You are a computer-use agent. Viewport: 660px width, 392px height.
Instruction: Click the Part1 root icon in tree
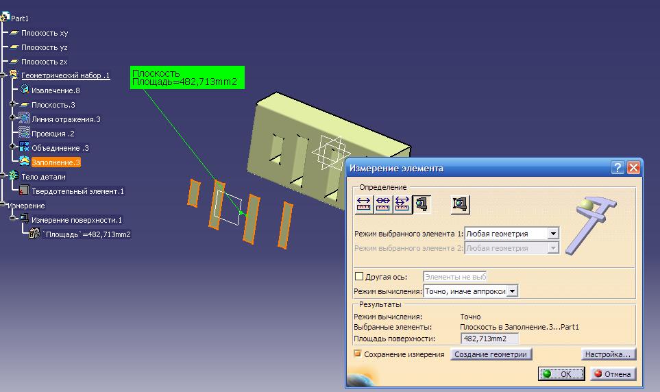click(x=5, y=17)
